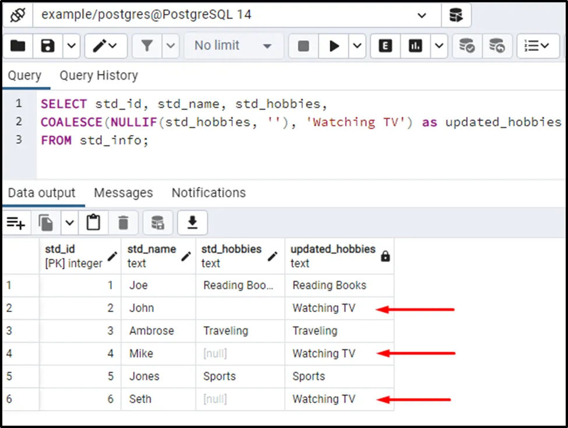Image resolution: width=568 pixels, height=428 pixels.
Task: Select the Ambrose cell in results
Action: click(x=151, y=331)
